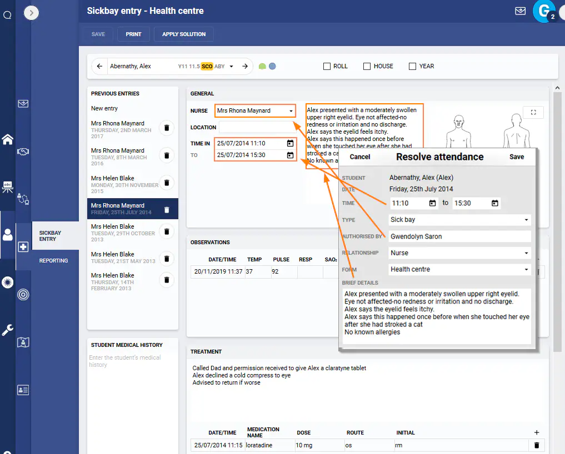Open the TYPE dropdown showing Sick bay
Viewport: 565px width, 454px height.
[x=459, y=220]
